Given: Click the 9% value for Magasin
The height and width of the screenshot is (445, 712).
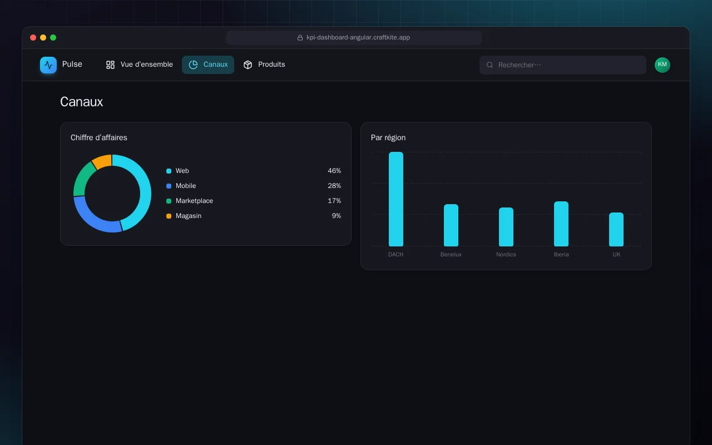Looking at the screenshot, I should pos(337,216).
